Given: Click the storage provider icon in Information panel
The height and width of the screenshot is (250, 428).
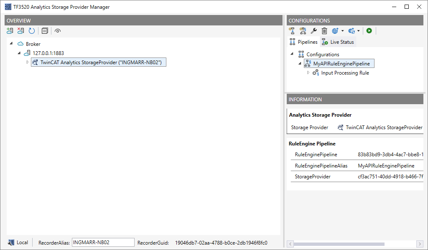Looking at the screenshot, I should [340, 127].
